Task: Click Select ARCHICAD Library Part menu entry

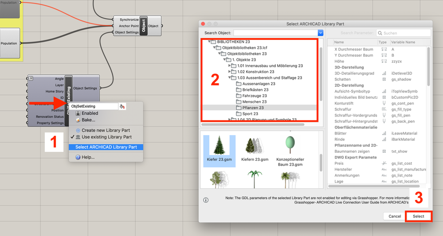Action: (x=106, y=147)
